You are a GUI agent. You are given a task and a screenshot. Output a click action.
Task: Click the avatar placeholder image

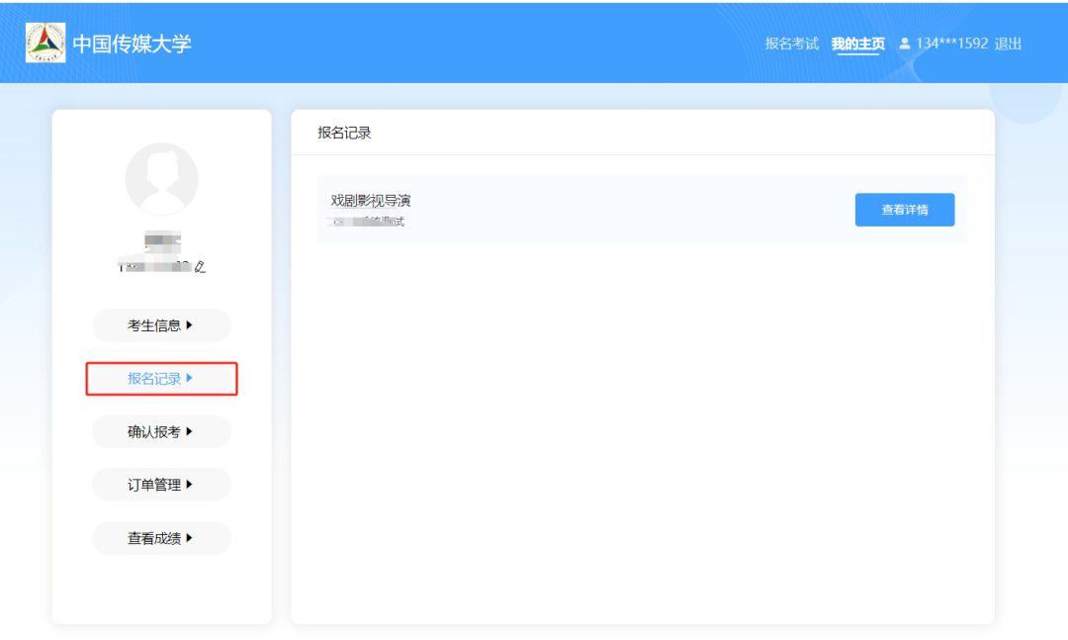pos(161,179)
